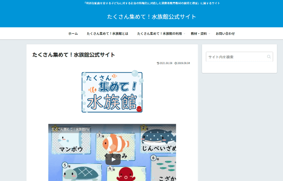Click the 水族館 logo image
283x181 pixels.
click(x=112, y=92)
